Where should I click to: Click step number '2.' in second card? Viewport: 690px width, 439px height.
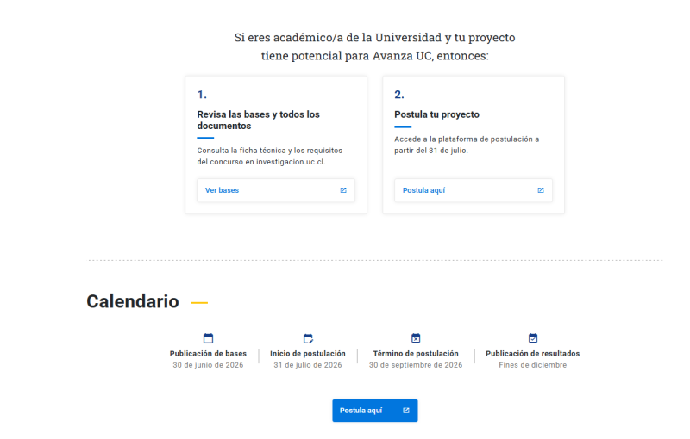coord(399,95)
